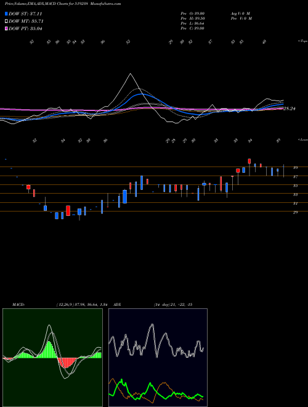Click the blue DOW ST legend swatch
The width and height of the screenshot is (308, 407).
pyautogui.click(x=7, y=14)
